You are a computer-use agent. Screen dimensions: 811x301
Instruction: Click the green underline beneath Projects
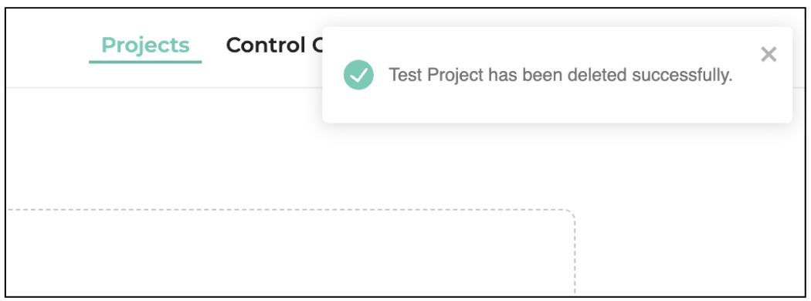[145, 62]
